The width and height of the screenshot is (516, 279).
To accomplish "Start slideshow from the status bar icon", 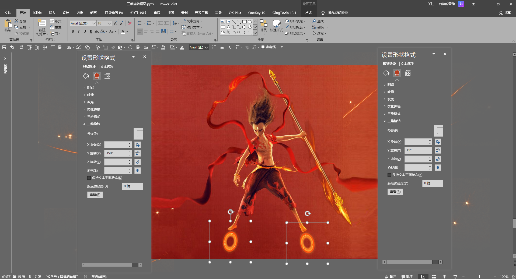I will click(x=455, y=277).
